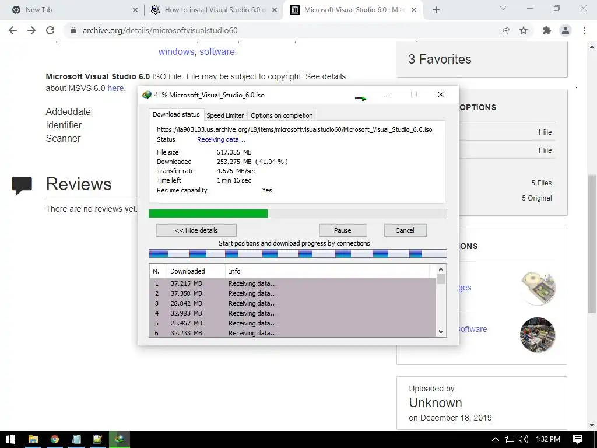Open the CD-ROM collection thumbnail
This screenshot has width=597, height=448.
(x=538, y=288)
